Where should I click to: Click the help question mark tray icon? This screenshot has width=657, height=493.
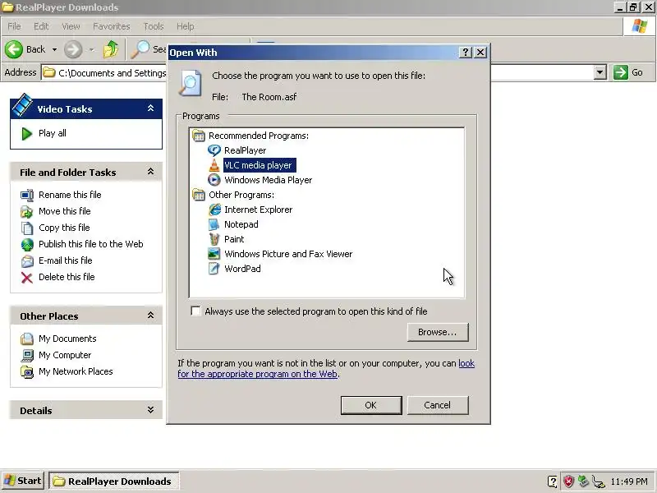[x=552, y=481]
